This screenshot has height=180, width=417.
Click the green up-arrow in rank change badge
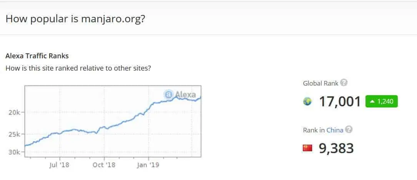point(372,101)
